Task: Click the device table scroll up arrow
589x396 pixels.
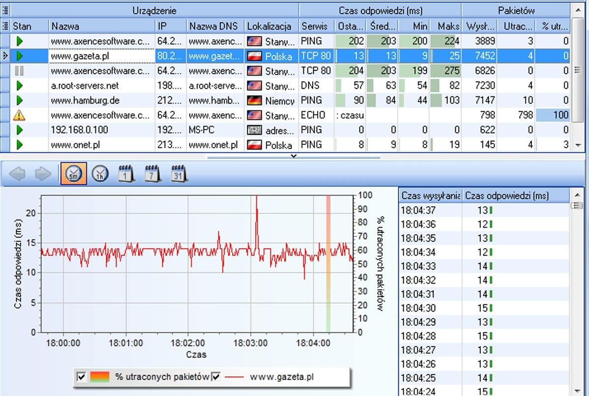Action: coord(578,10)
